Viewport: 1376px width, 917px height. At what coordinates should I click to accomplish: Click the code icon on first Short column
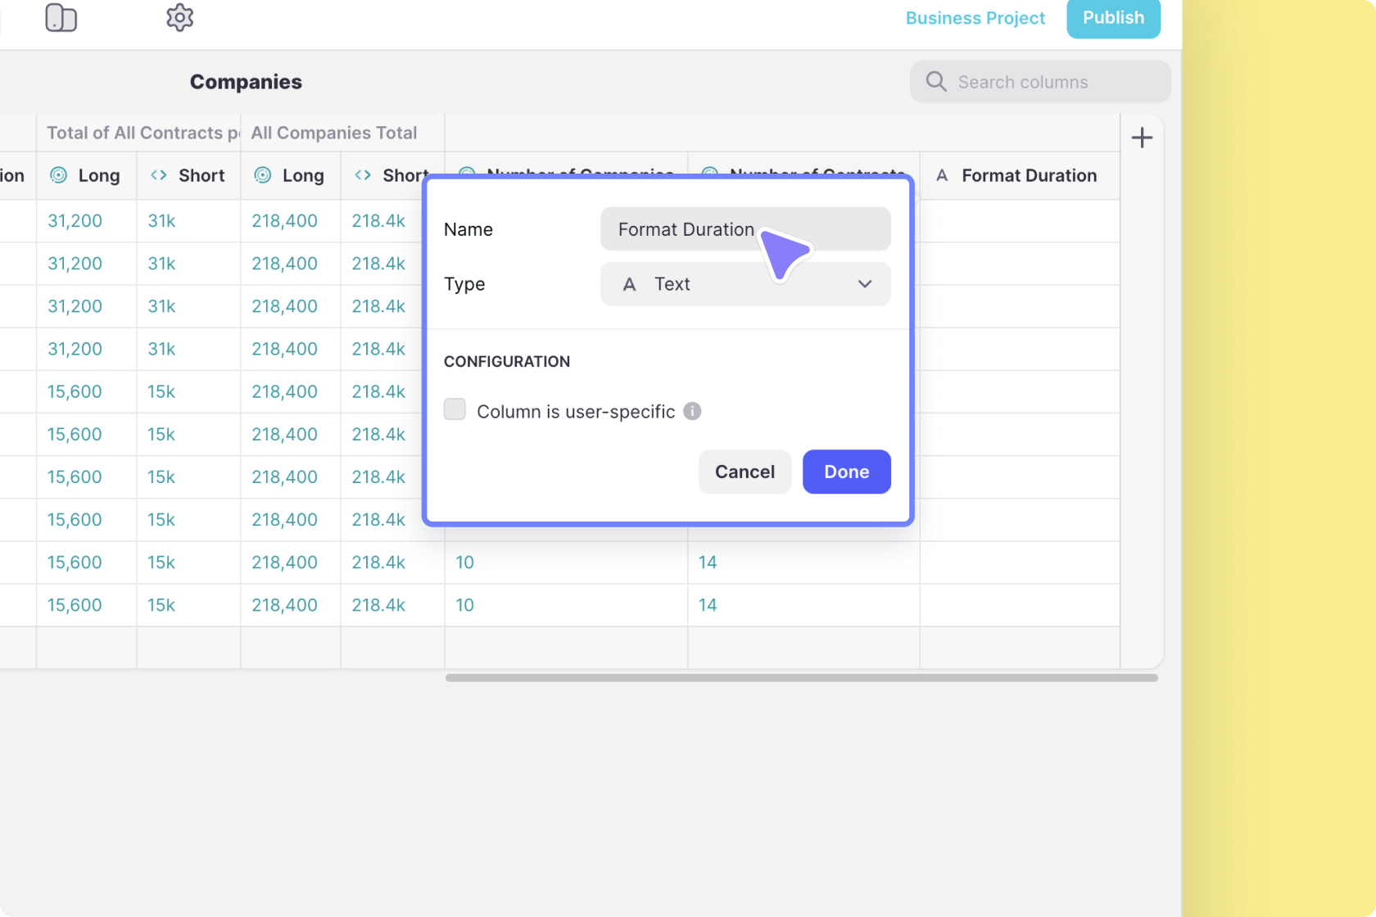click(x=159, y=175)
